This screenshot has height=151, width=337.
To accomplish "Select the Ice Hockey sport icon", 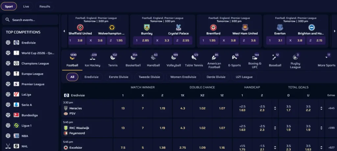I will [92, 58].
